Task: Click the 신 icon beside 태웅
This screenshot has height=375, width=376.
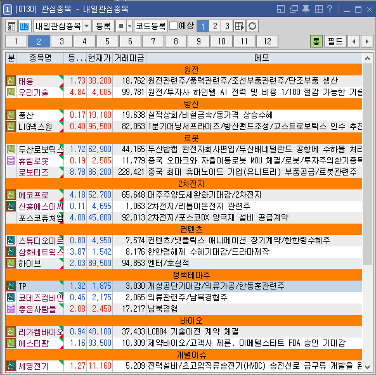Action: click(x=11, y=80)
